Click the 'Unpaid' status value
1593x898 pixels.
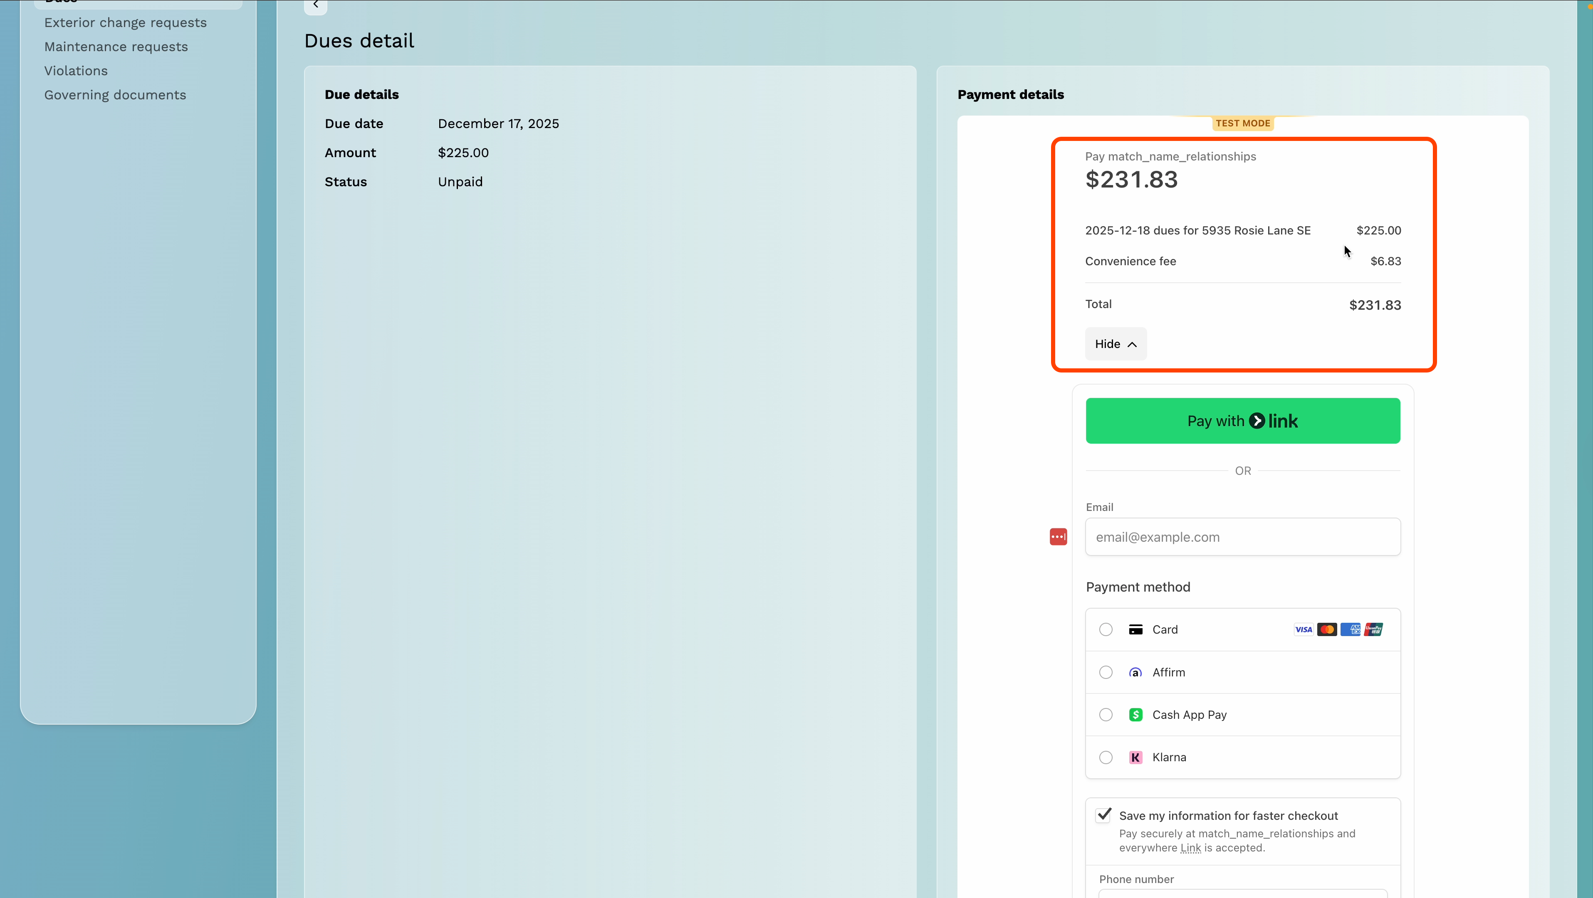[x=460, y=182]
